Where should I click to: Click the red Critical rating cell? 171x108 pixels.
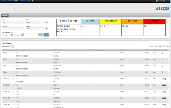154,22
